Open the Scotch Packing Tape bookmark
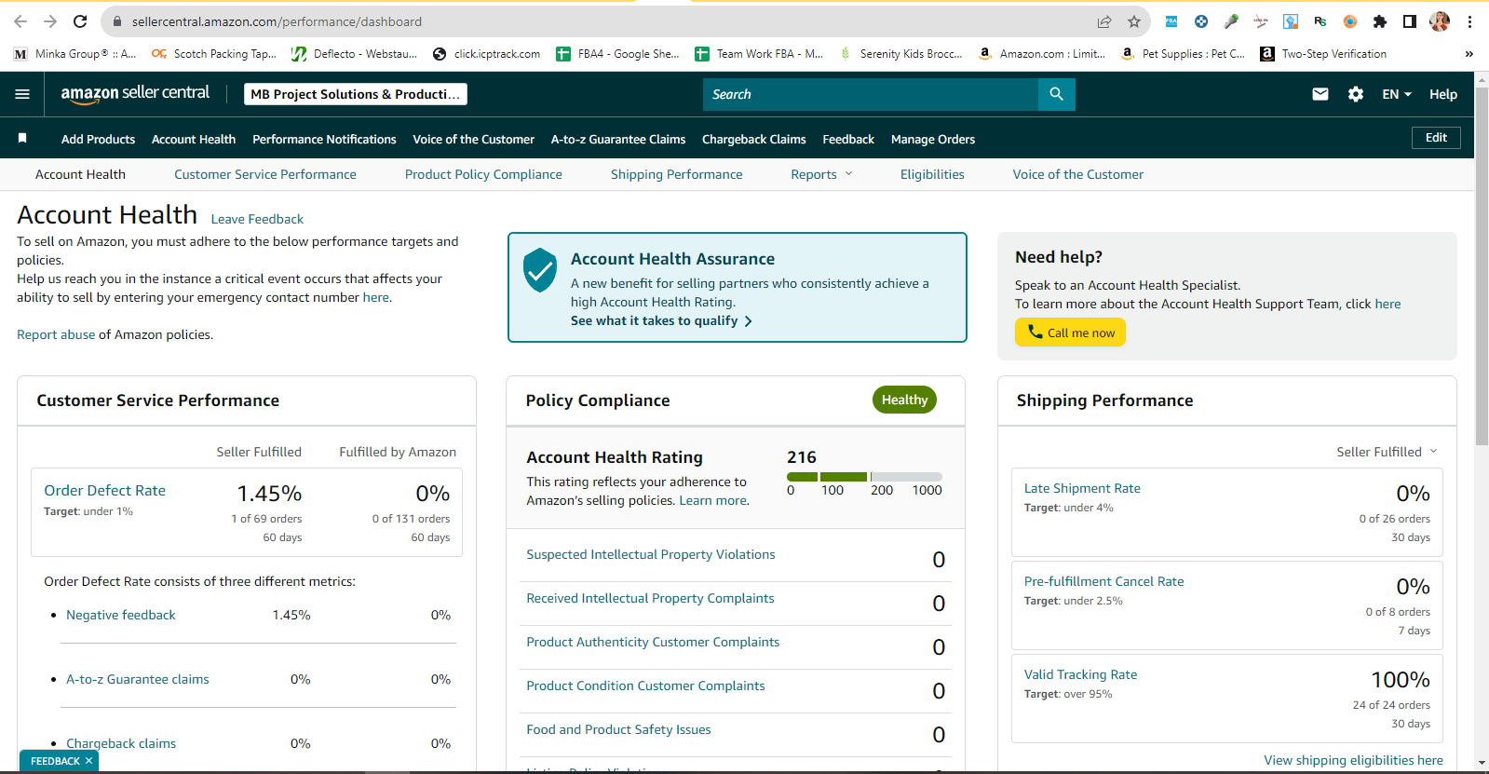The height and width of the screenshot is (774, 1489). point(214,54)
